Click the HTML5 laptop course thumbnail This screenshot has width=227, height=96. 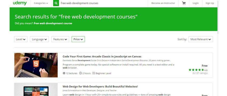pyautogui.click(x=36, y=65)
